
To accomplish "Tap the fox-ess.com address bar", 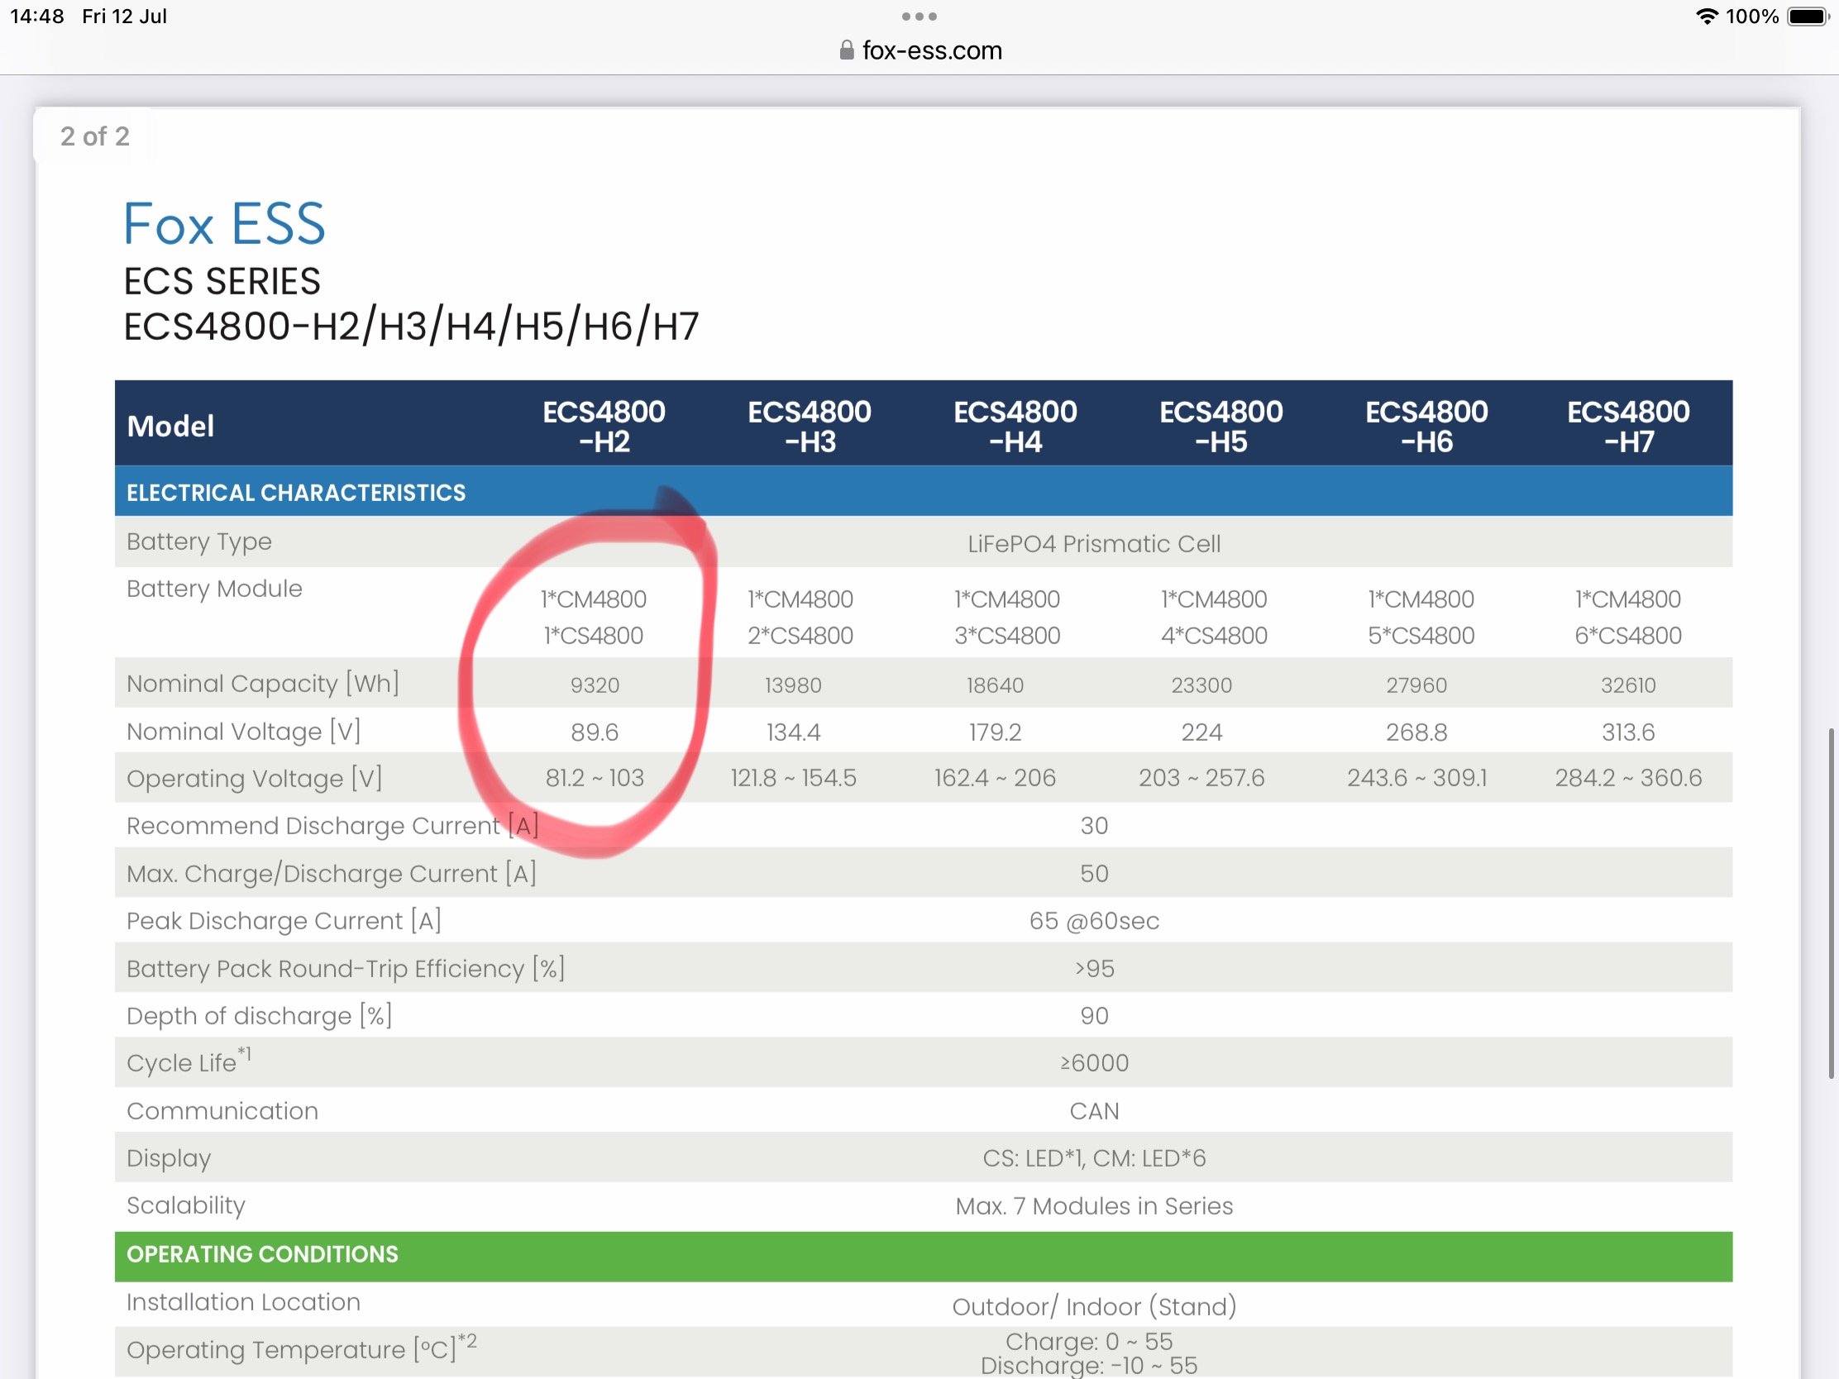I will [931, 50].
